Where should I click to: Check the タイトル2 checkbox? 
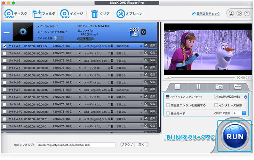coord(5,53)
